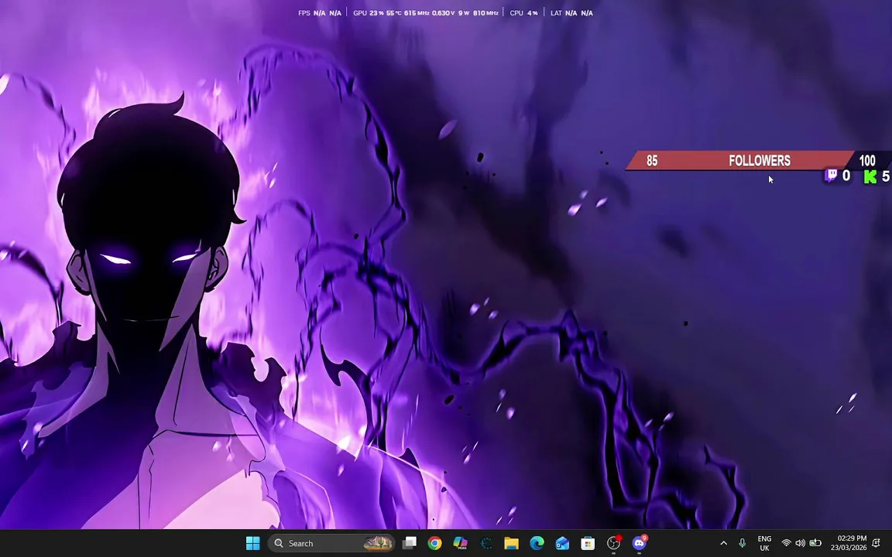Viewport: 892px width, 557px height.
Task: Open the Microsoft Store app
Action: coord(588,543)
